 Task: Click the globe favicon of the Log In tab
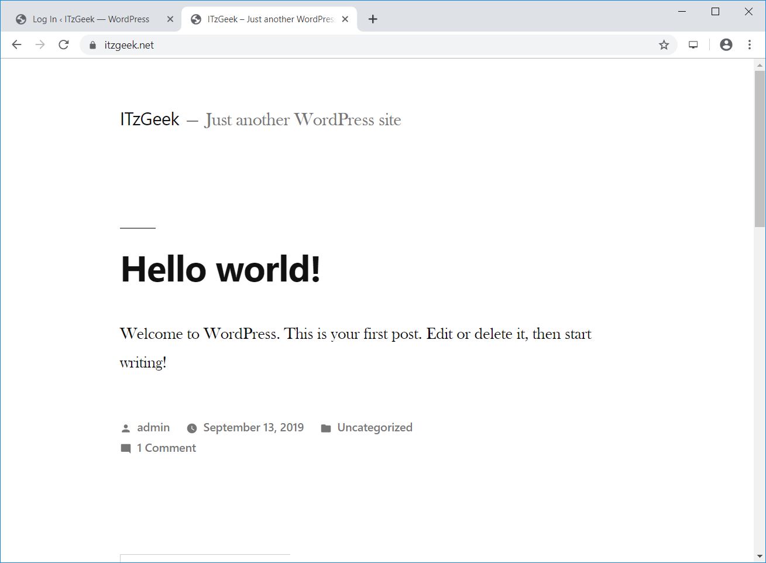coord(21,19)
